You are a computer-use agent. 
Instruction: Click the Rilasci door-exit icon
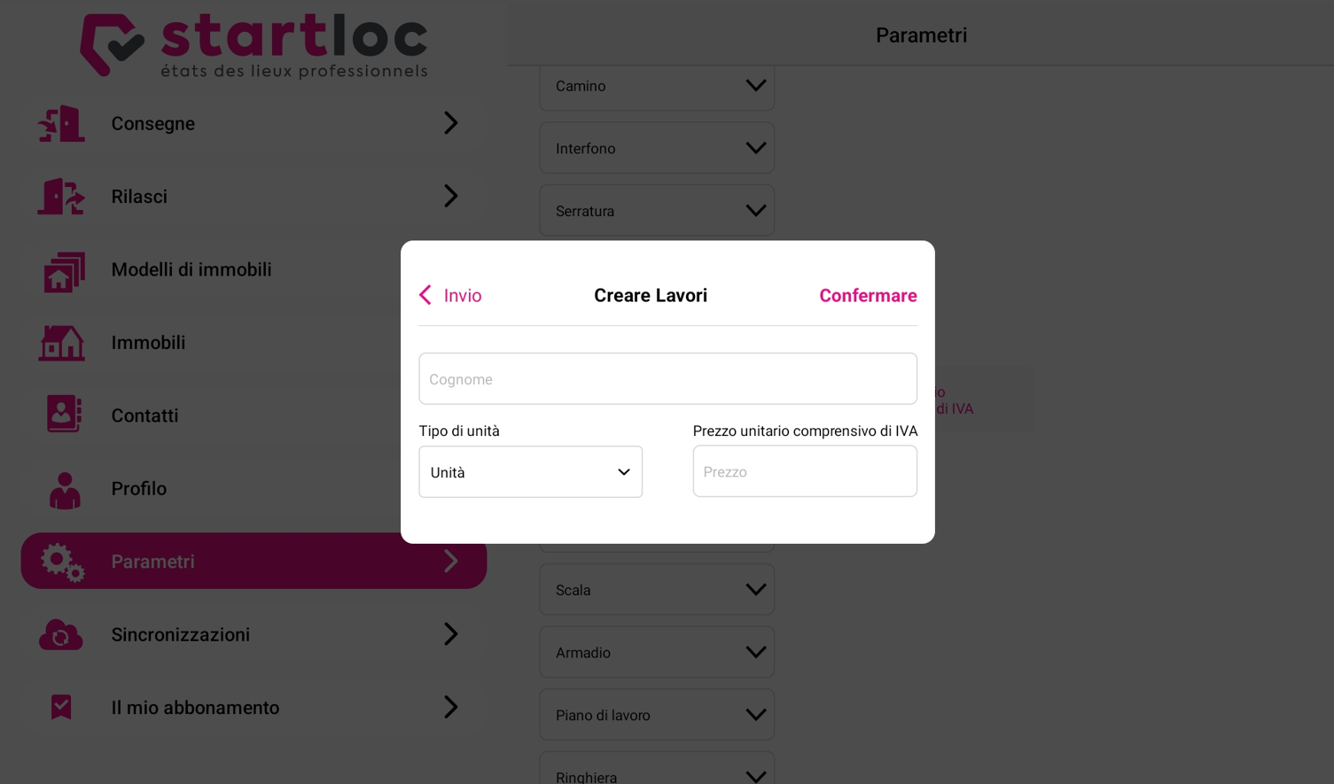[x=61, y=197]
